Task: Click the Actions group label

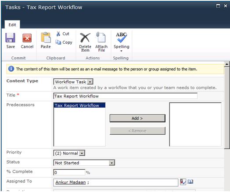Action: (93, 58)
